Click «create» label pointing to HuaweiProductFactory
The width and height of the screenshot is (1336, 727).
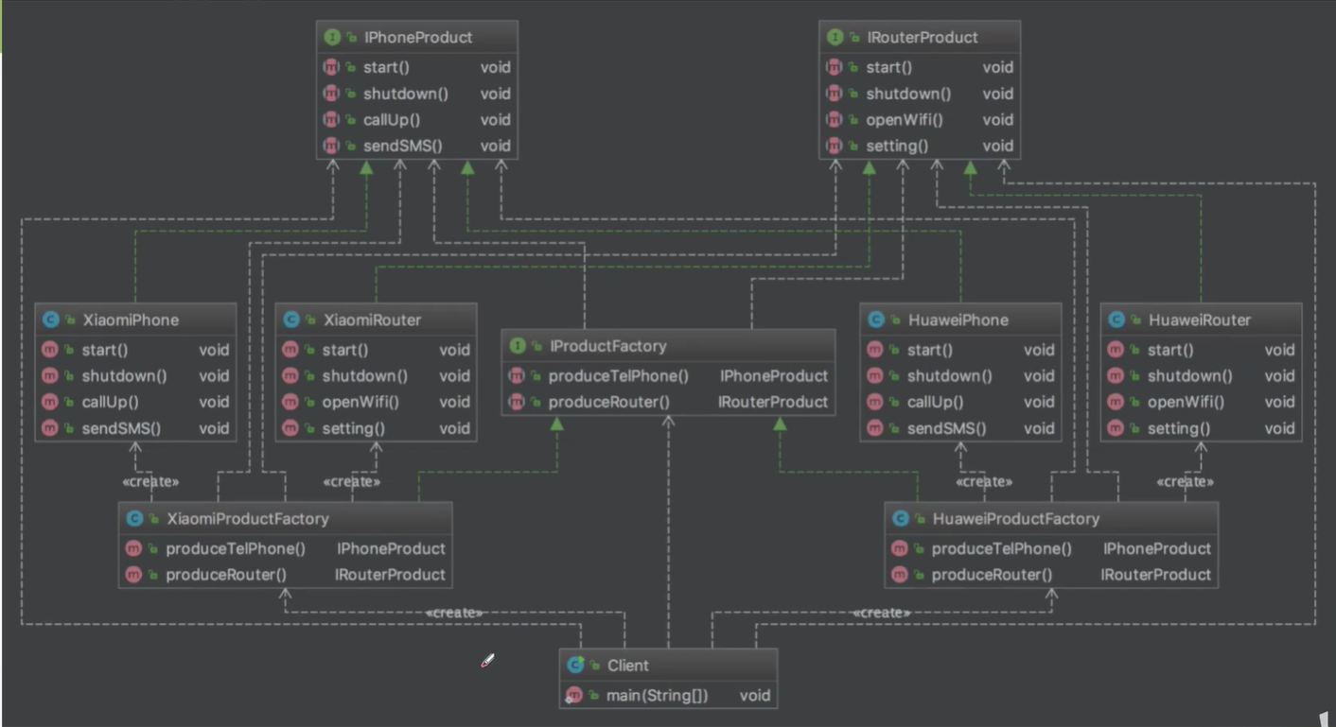click(x=881, y=613)
